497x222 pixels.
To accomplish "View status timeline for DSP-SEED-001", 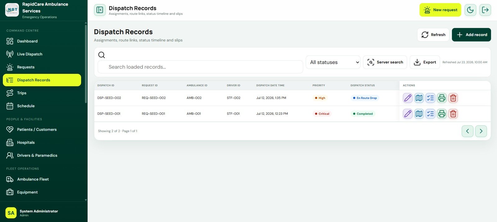I will point(430,114).
